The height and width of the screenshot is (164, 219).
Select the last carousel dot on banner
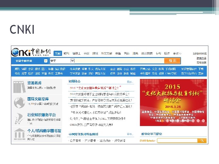pos(203,121)
